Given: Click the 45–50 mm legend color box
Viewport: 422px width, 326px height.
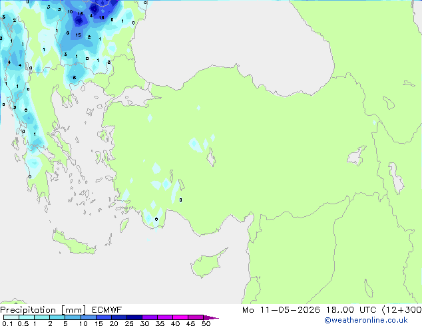Looking at the screenshot, I should (x=196, y=317).
